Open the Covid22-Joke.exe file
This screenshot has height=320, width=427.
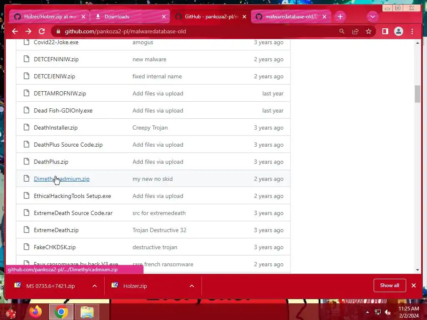click(x=56, y=42)
